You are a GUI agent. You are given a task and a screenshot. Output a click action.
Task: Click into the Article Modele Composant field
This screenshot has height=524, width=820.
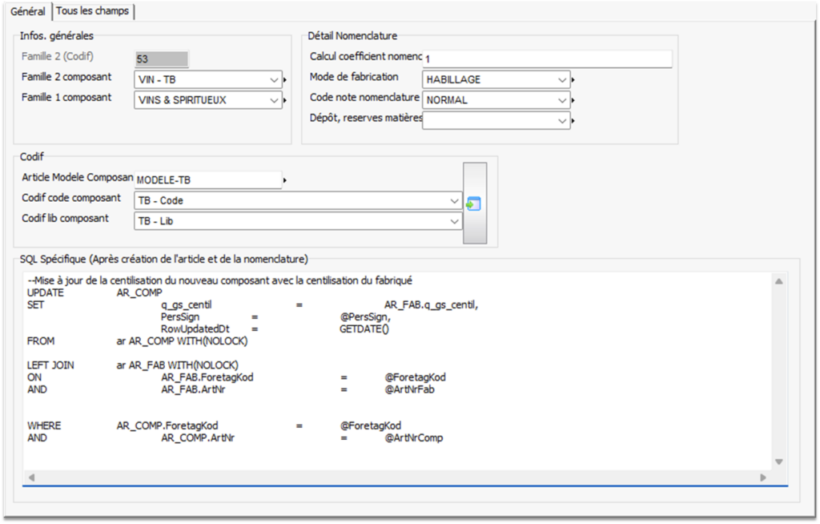(x=208, y=180)
